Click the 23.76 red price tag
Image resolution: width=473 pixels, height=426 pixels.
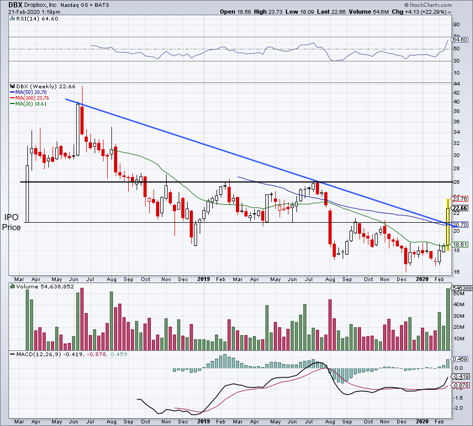point(459,199)
